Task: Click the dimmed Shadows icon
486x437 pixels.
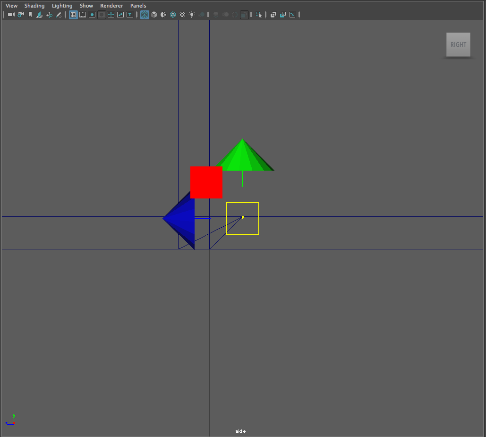Action: [202, 15]
